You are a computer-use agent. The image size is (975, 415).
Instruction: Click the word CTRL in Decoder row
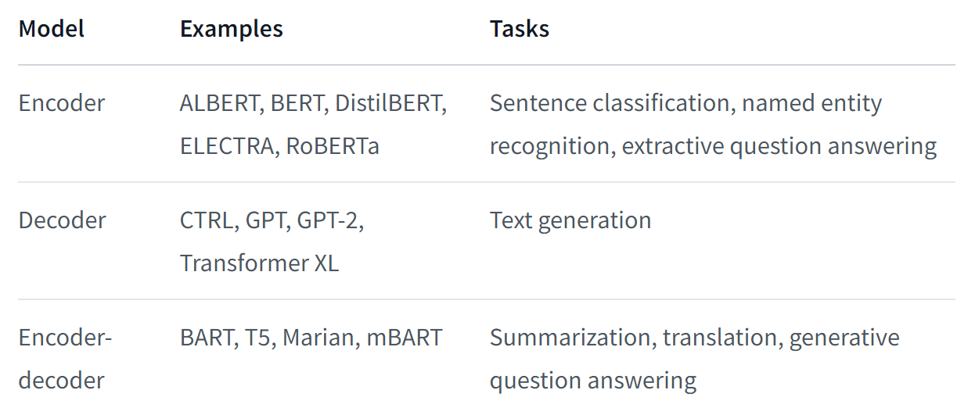tap(207, 220)
